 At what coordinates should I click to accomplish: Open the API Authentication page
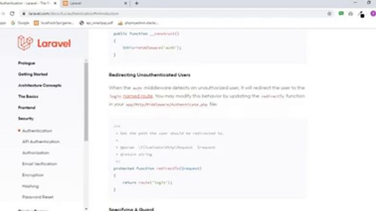pos(41,142)
